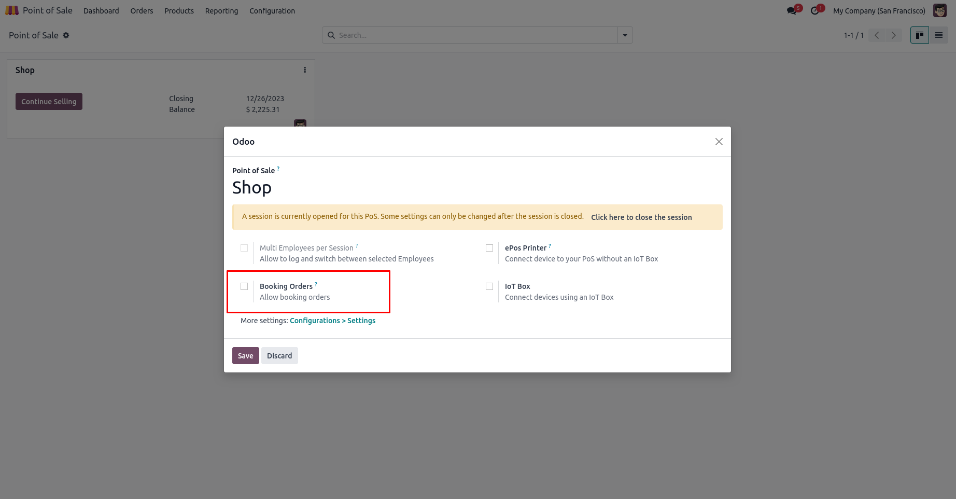The image size is (956, 499).
Task: Open the Shop card three-dot menu
Action: (305, 70)
